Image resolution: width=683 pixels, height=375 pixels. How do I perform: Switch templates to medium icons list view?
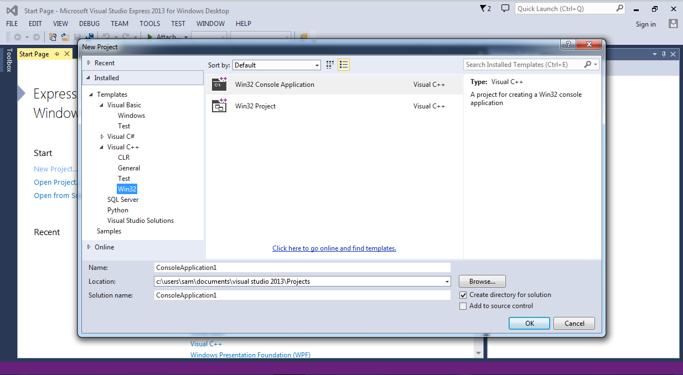point(344,65)
